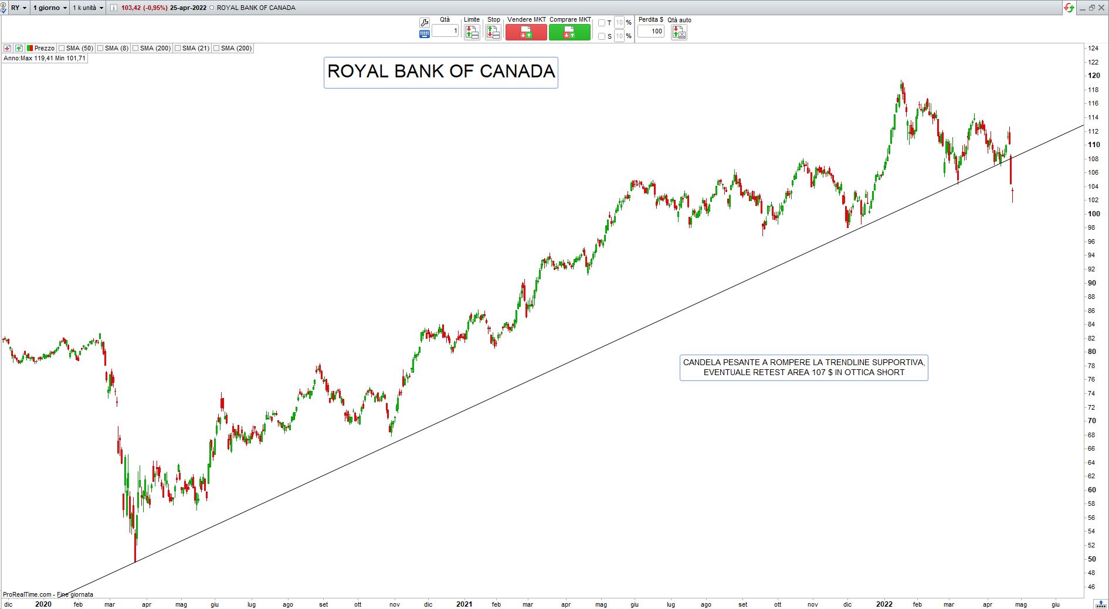Open the 1 giorno timeframe dropdown
The width and height of the screenshot is (1109, 609).
50,8
